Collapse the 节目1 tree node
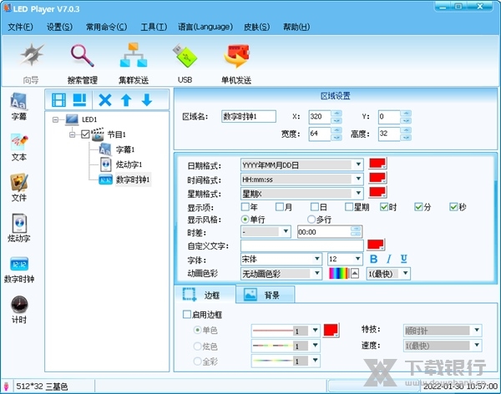The height and width of the screenshot is (394, 501). pyautogui.click(x=72, y=134)
